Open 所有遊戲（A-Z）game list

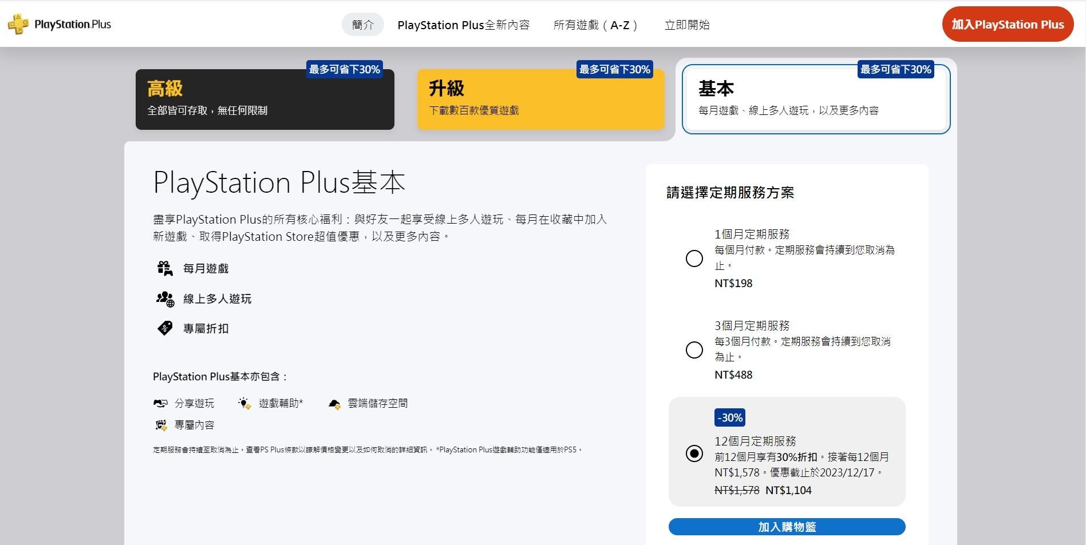[x=595, y=25]
